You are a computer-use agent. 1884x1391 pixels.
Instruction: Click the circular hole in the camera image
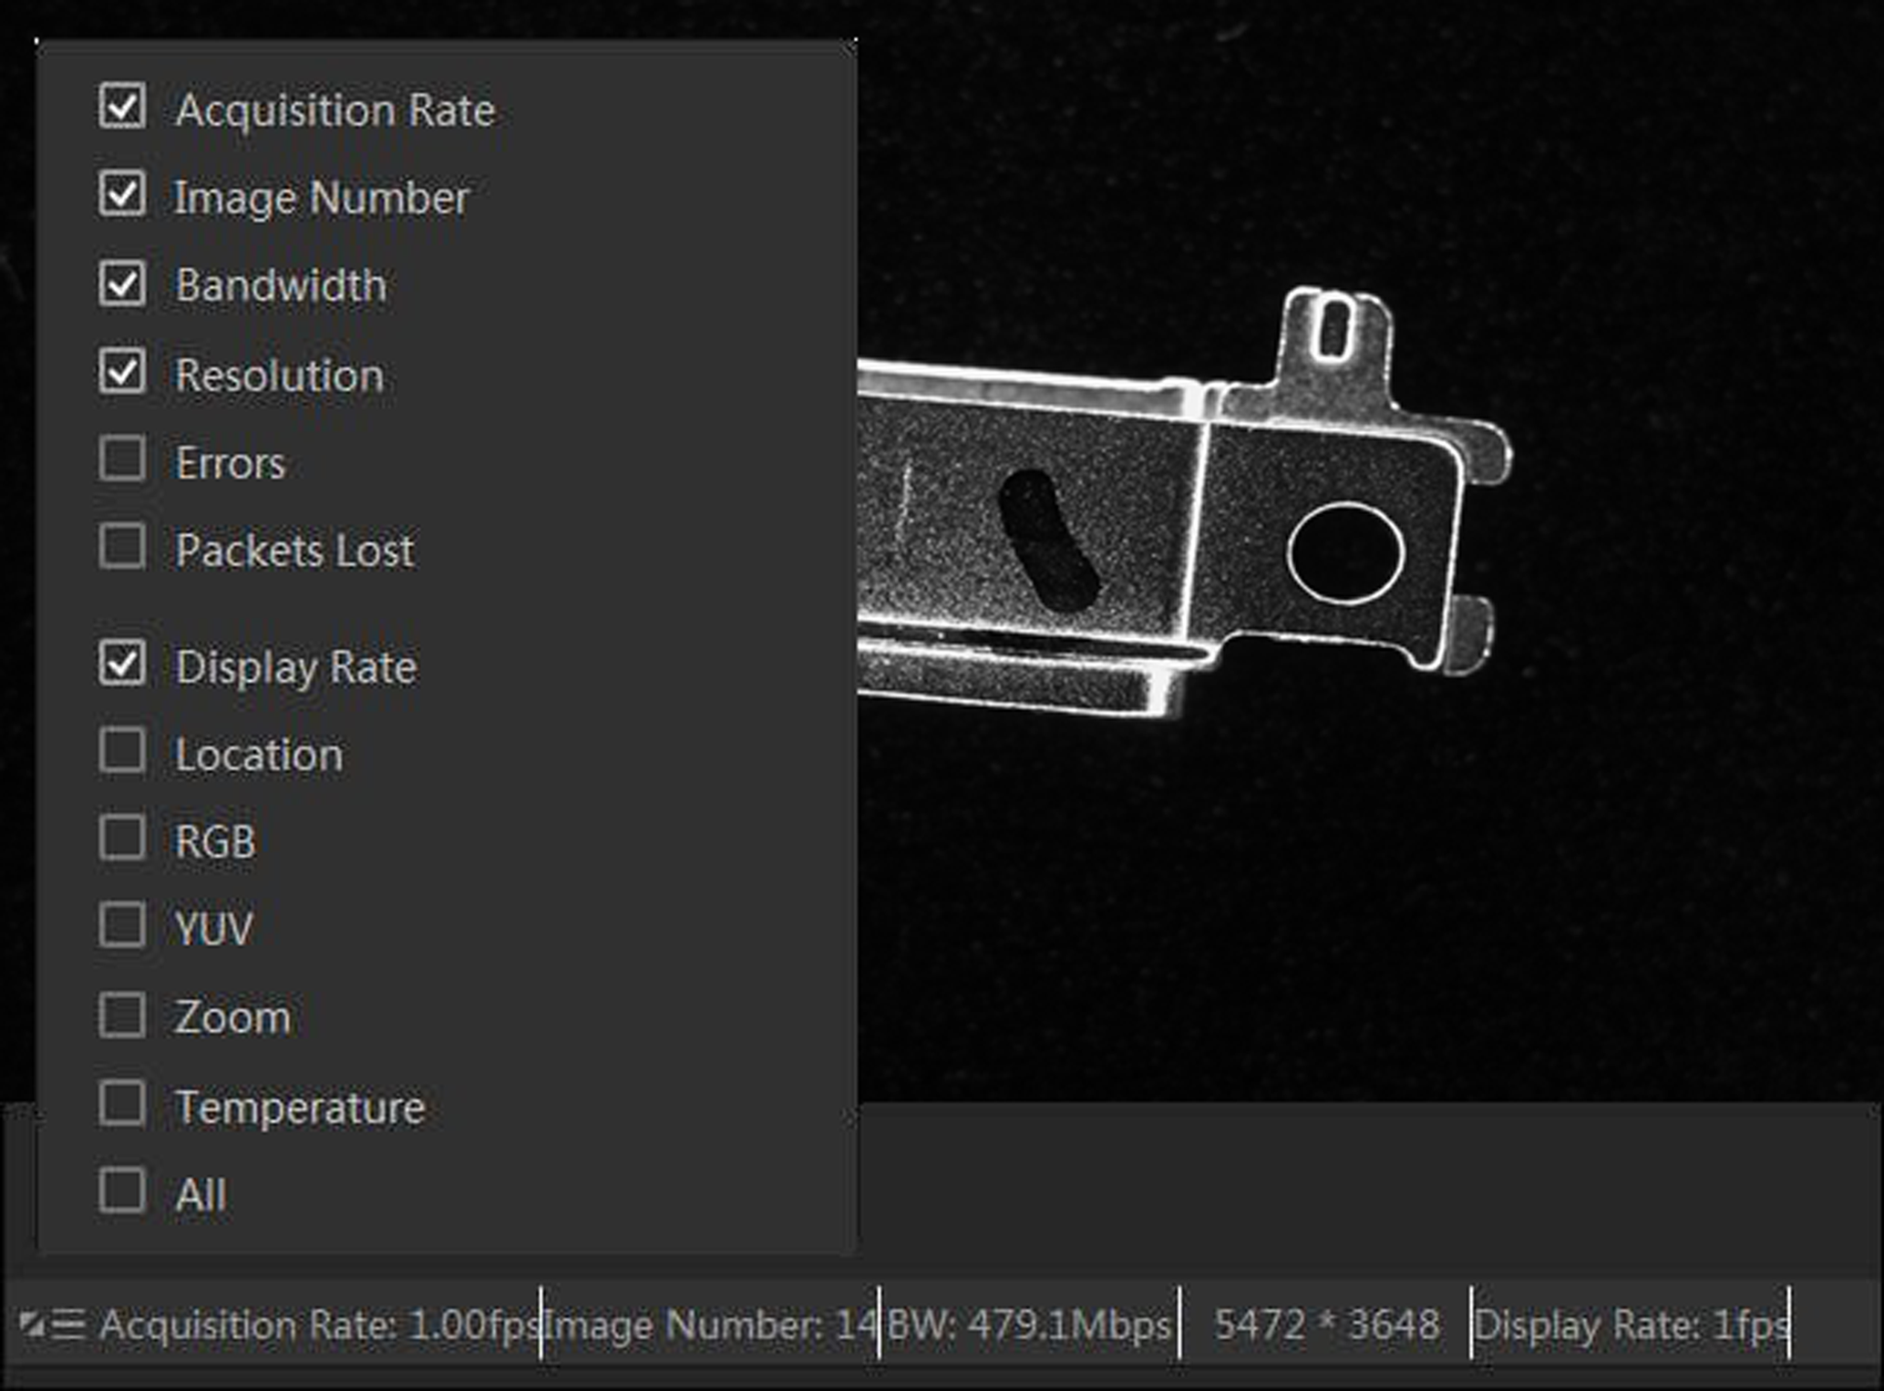(1345, 553)
